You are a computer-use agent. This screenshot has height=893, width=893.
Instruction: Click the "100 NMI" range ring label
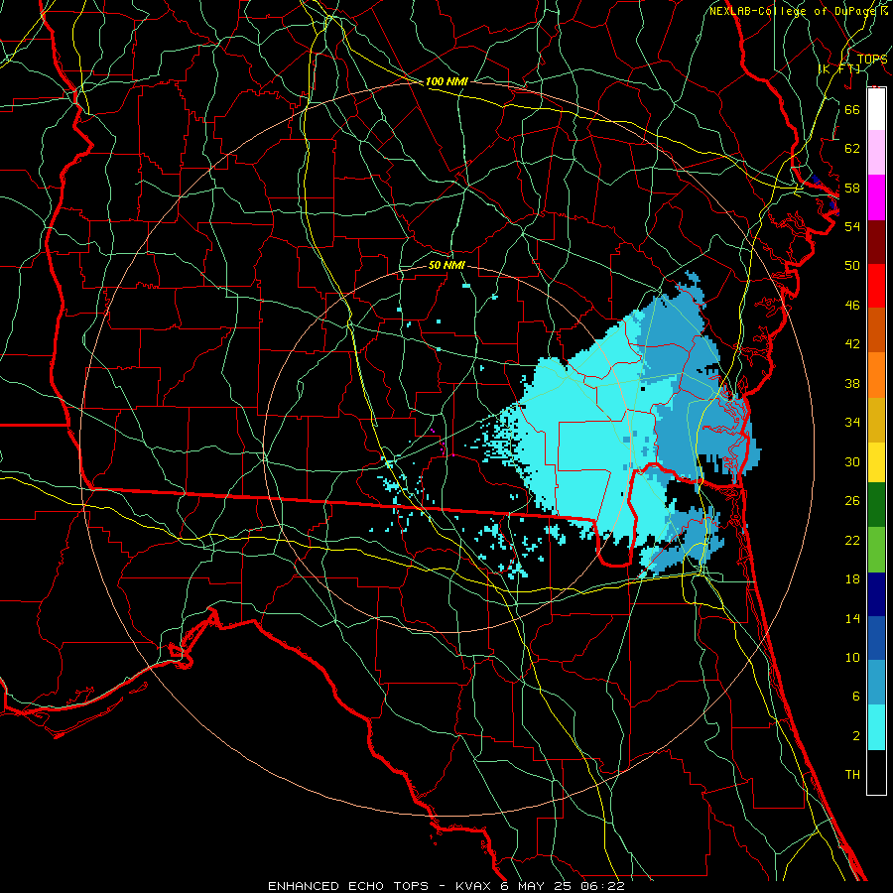446,81
